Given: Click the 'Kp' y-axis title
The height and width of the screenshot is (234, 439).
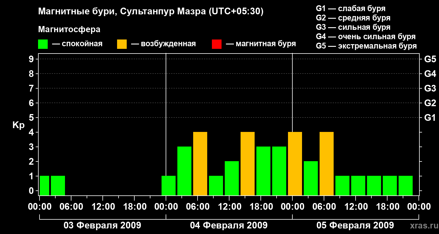Looking at the screenshot, I should (x=19, y=125).
